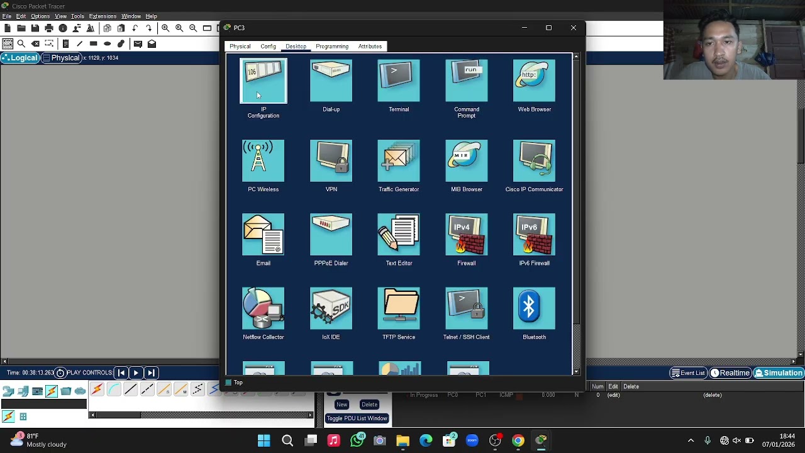Click the Save toolbar icon
Screen dimensions: 805x453
pos(35,28)
